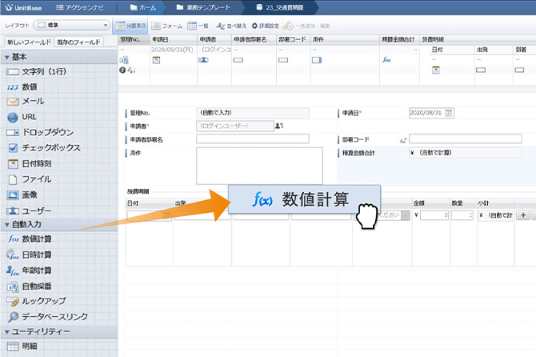
Task: Add a row with the plus button
Action: [523, 215]
